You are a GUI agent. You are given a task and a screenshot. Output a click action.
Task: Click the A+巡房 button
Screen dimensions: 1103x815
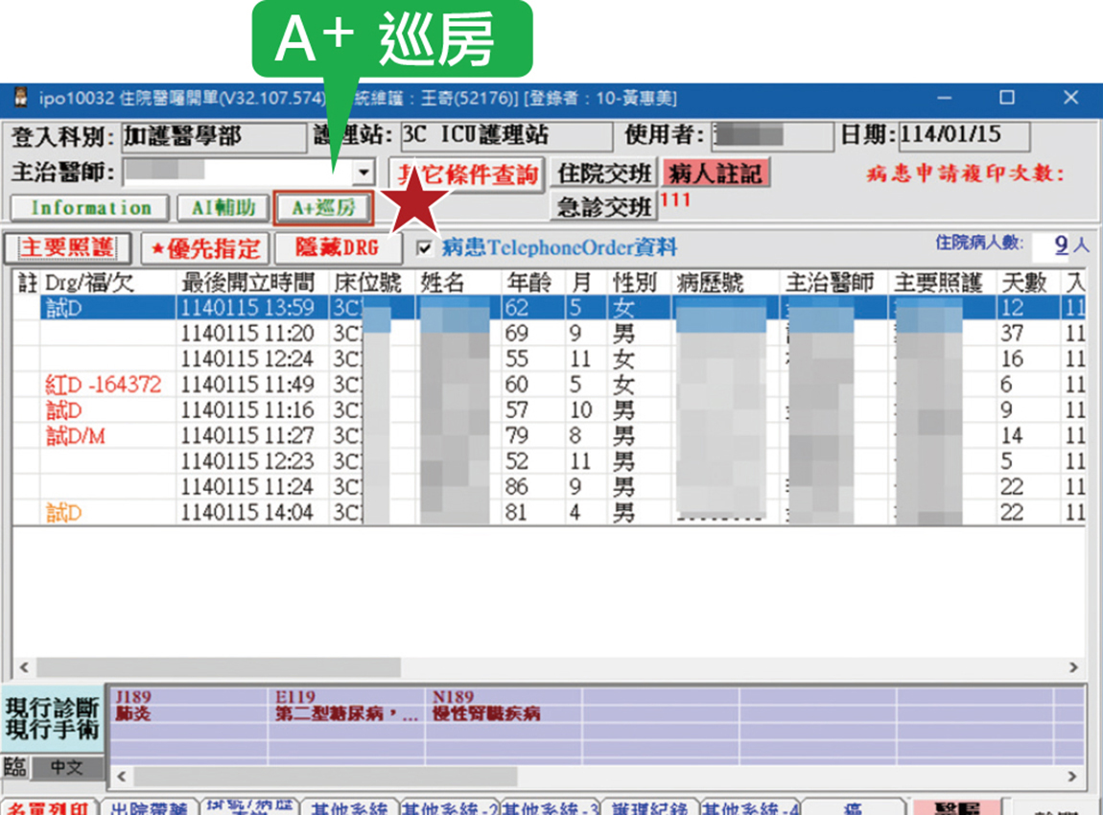tap(321, 208)
